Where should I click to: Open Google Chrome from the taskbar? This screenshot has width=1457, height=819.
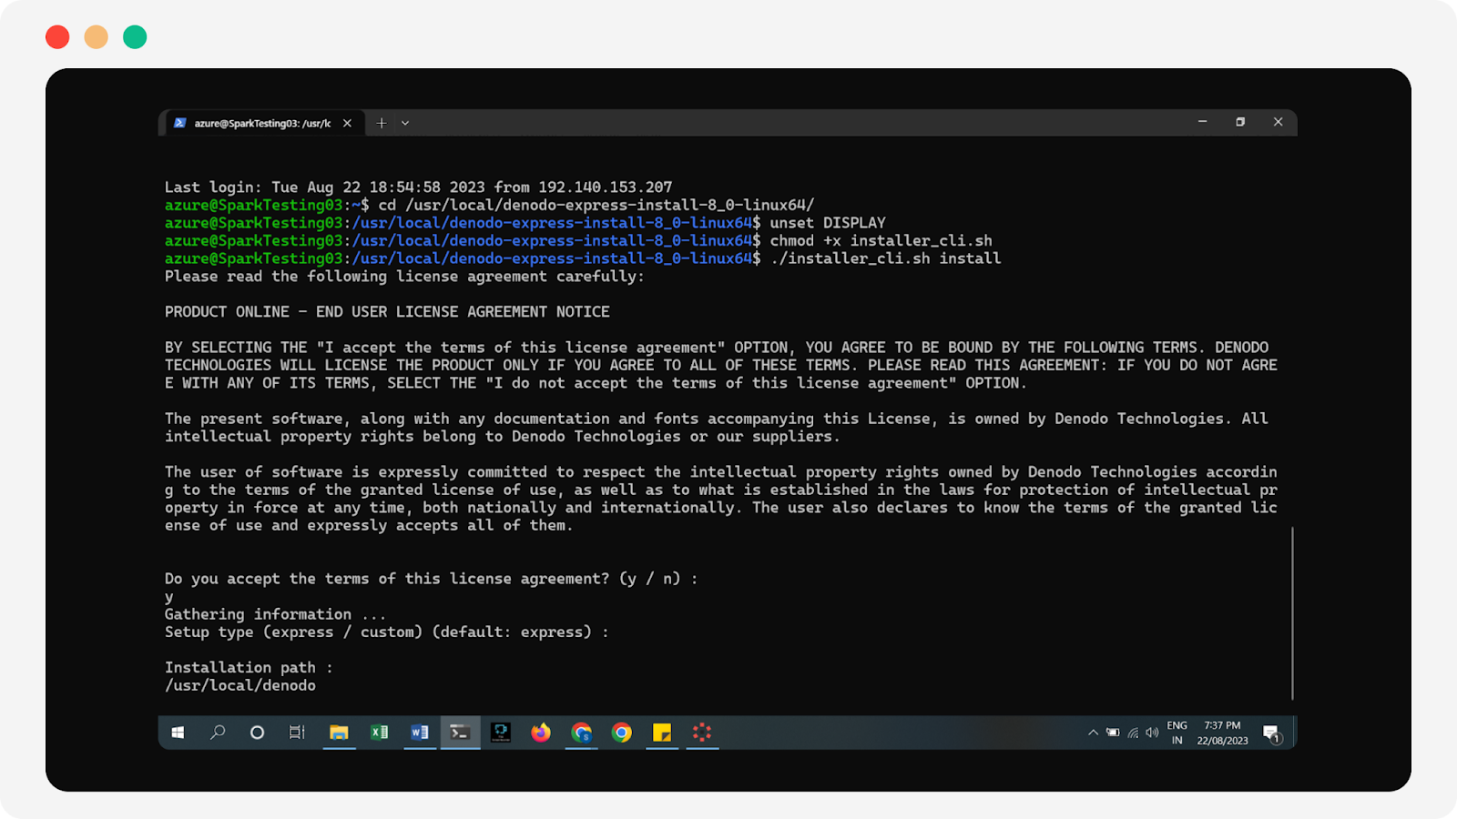tap(622, 733)
